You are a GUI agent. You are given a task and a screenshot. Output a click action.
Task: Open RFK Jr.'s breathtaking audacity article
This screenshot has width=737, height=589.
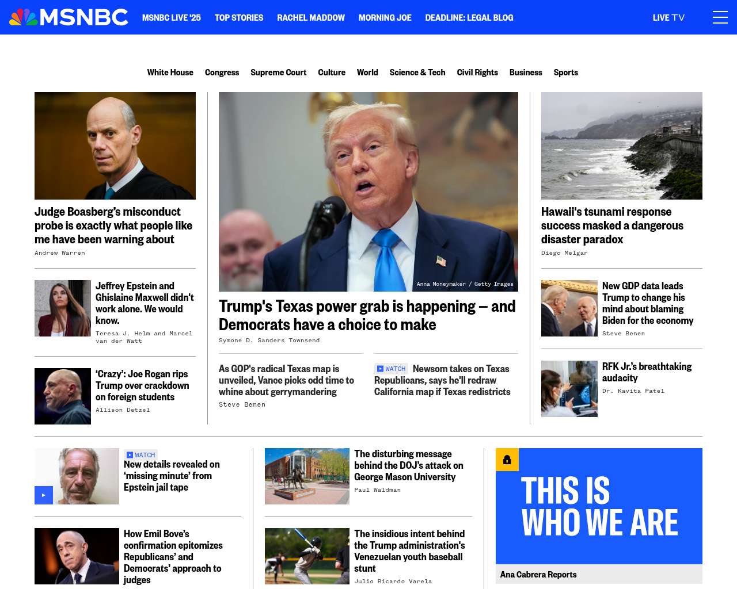647,372
